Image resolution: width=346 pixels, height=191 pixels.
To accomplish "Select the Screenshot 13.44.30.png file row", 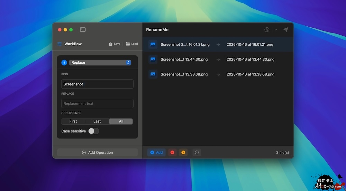I will click(x=218, y=59).
